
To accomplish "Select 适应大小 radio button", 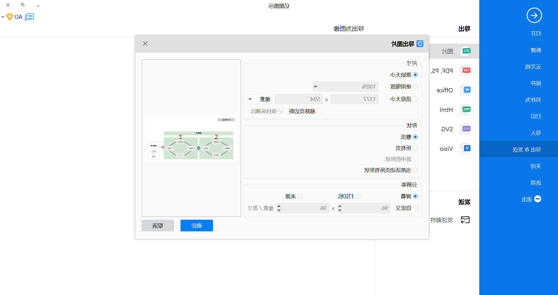I will [x=415, y=99].
